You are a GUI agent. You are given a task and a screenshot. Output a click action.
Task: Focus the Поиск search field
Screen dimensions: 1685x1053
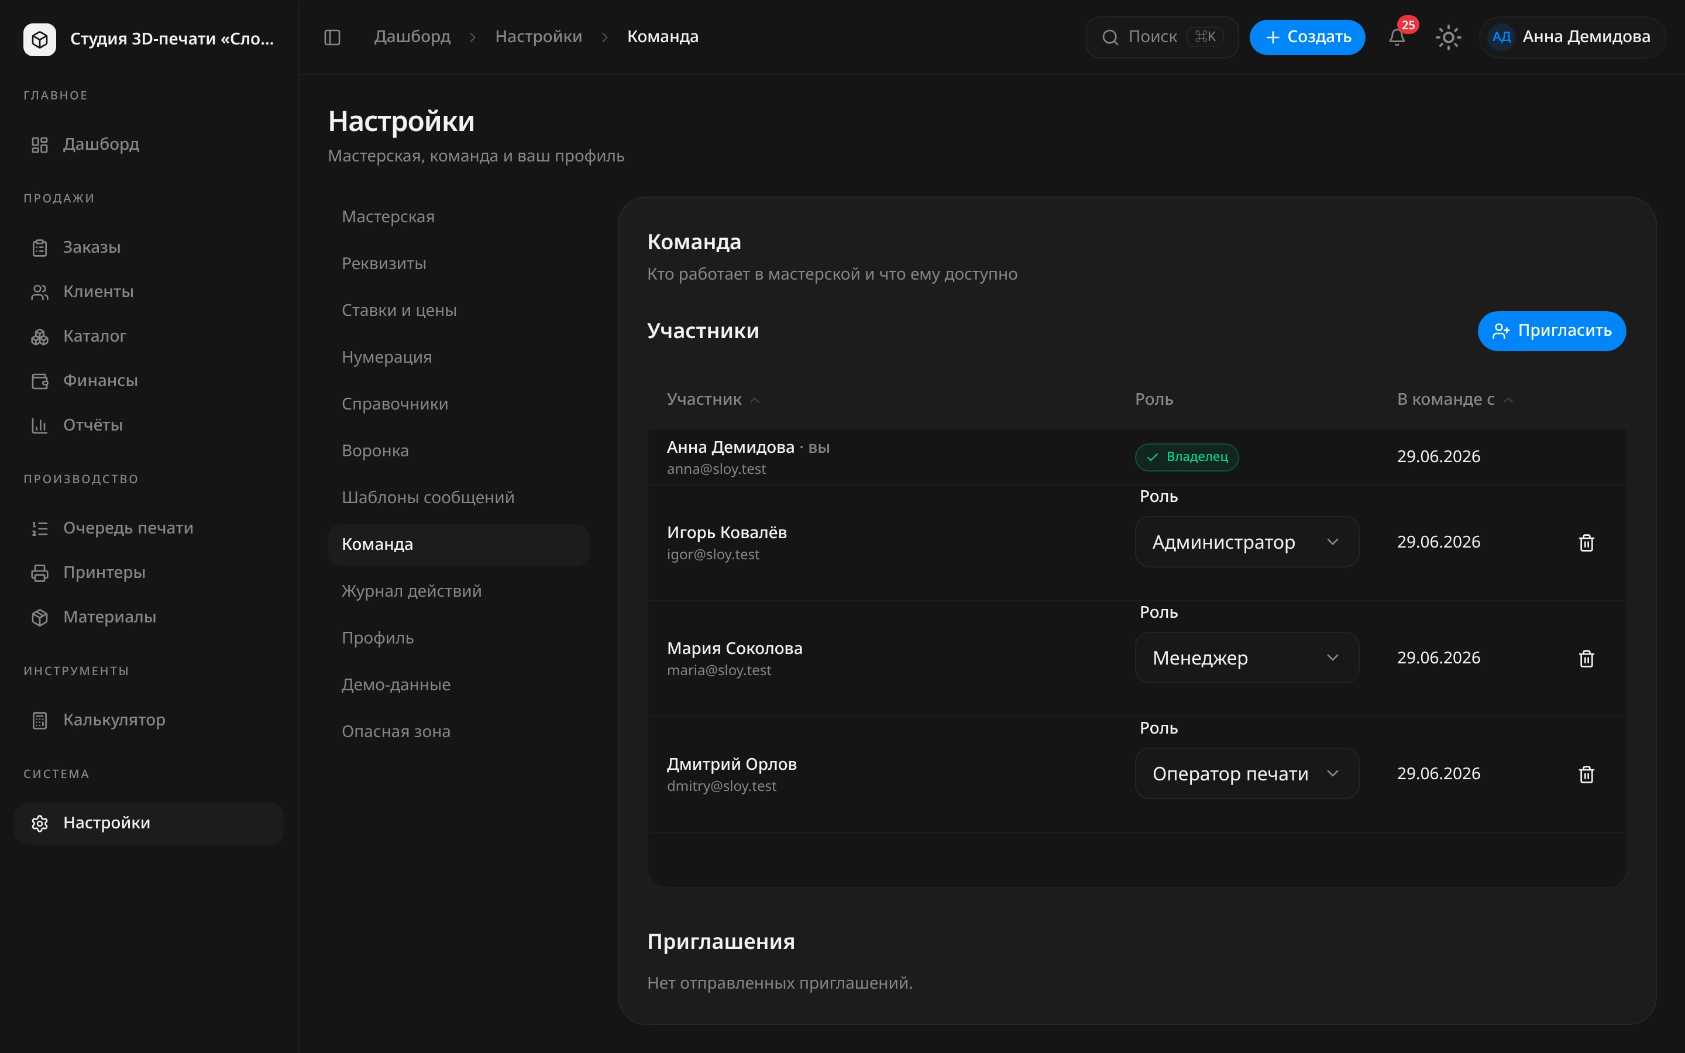point(1161,37)
